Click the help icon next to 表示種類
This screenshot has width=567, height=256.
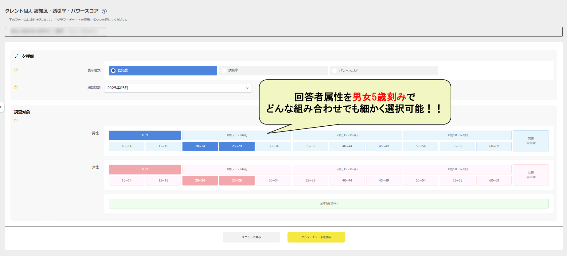(x=16, y=70)
